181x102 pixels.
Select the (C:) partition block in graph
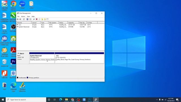[x=79, y=58]
